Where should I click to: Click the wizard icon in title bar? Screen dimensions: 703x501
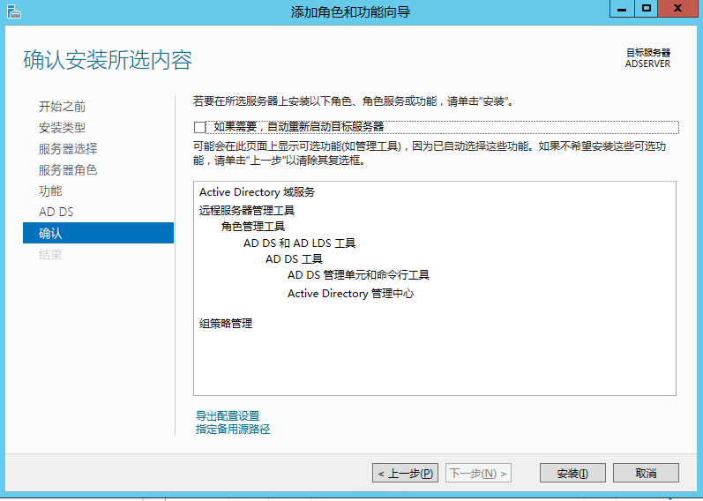click(14, 11)
